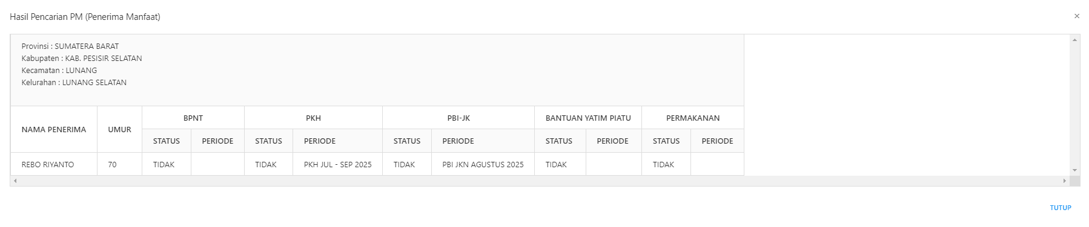
Task: Click the vertical scrollbar up arrow
Action: pyautogui.click(x=1075, y=40)
